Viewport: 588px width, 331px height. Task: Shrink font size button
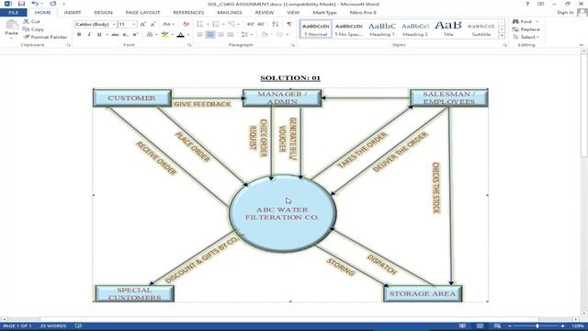(x=153, y=24)
